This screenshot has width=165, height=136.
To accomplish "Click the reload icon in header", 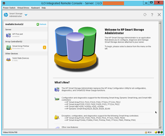I will click(145, 15).
